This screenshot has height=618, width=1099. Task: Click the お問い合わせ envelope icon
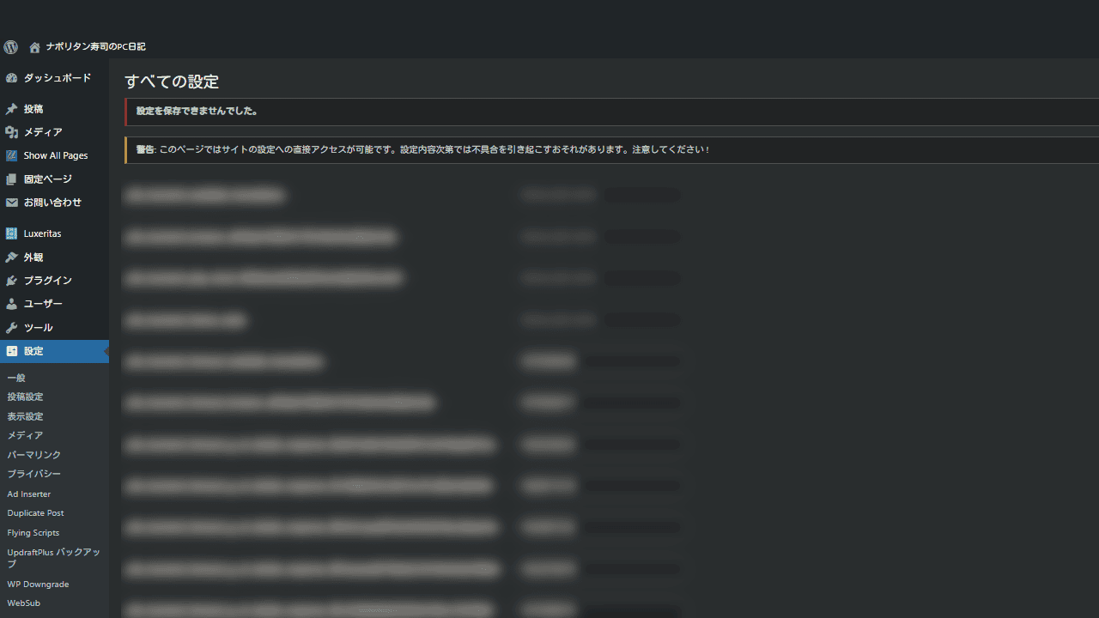click(x=11, y=203)
